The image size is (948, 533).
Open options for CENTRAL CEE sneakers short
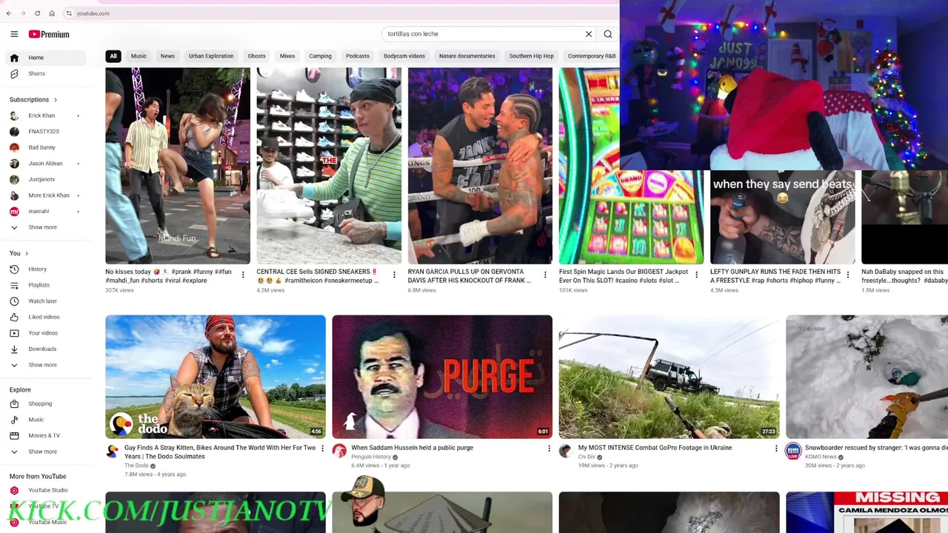pos(394,275)
